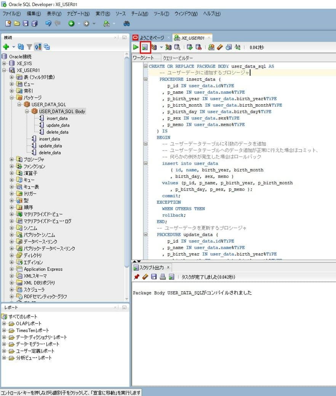Select delete_data under USER_DATA_SQL Body
Viewport: 336px width, 396px height.
coord(58,132)
